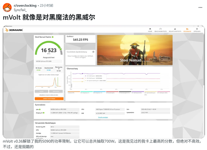Open SyncFail_ user profile
This screenshot has height=150, width=207.
click(20, 10)
